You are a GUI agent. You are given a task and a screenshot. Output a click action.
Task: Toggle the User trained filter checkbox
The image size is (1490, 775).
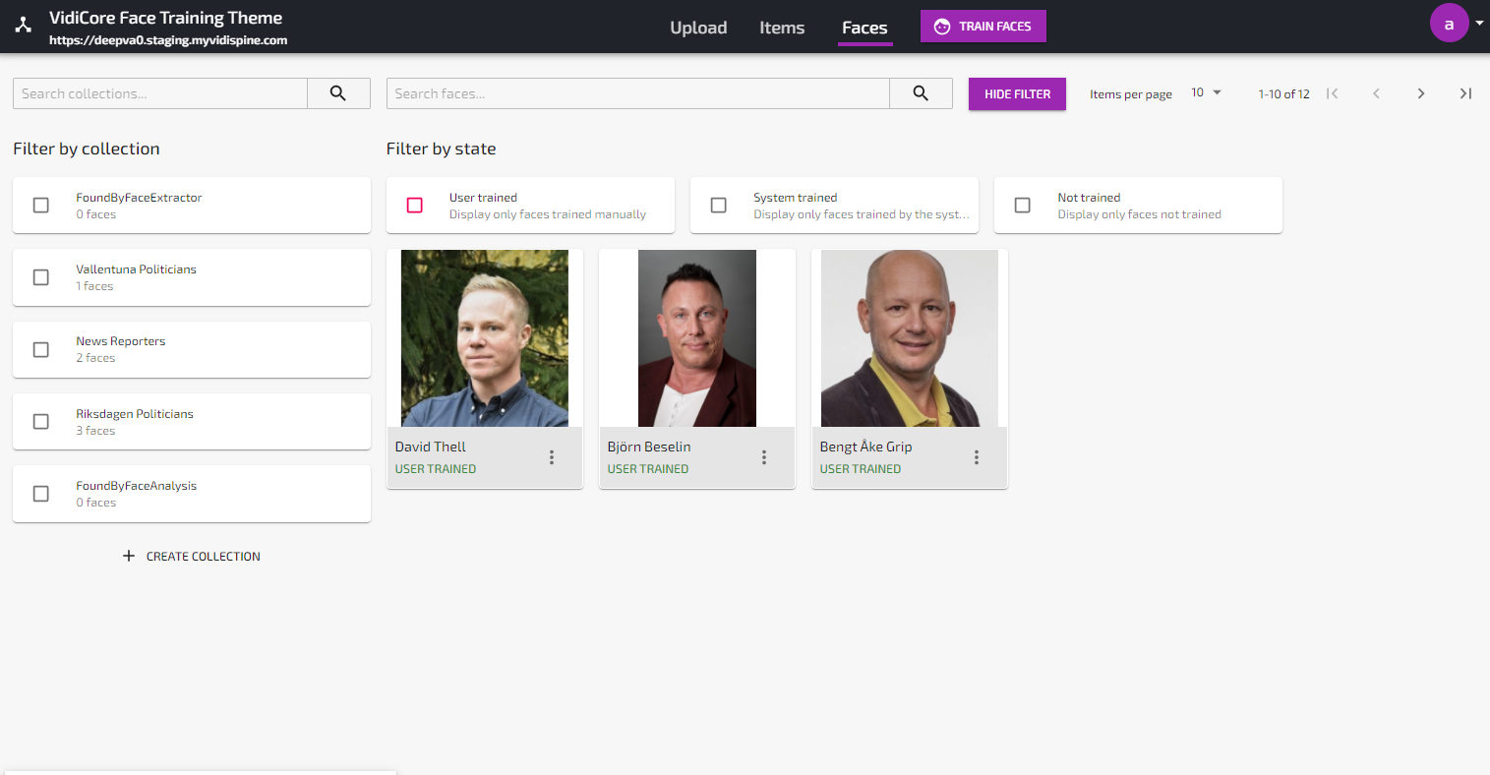(415, 205)
